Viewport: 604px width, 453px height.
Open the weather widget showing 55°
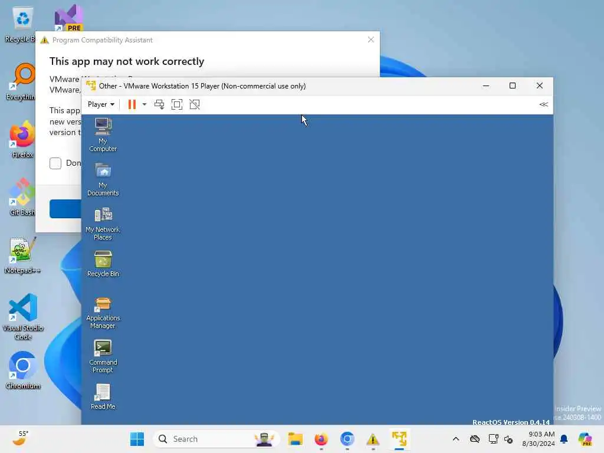point(20,438)
